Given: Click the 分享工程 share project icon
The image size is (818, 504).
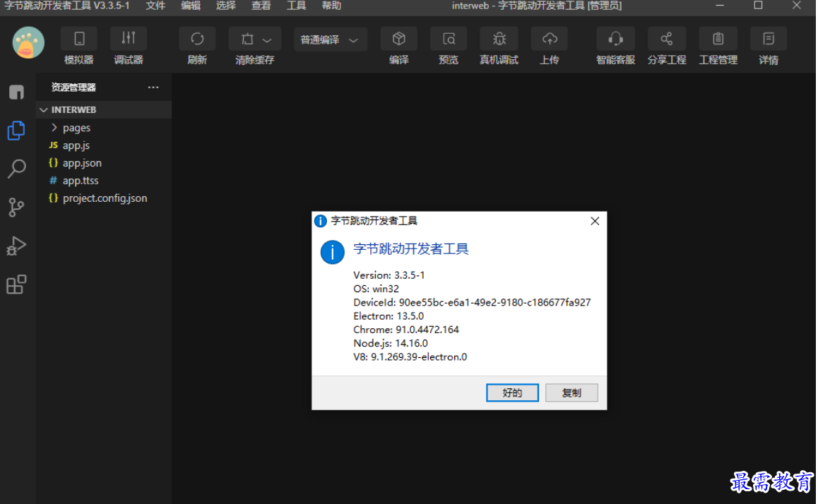Looking at the screenshot, I should point(666,39).
